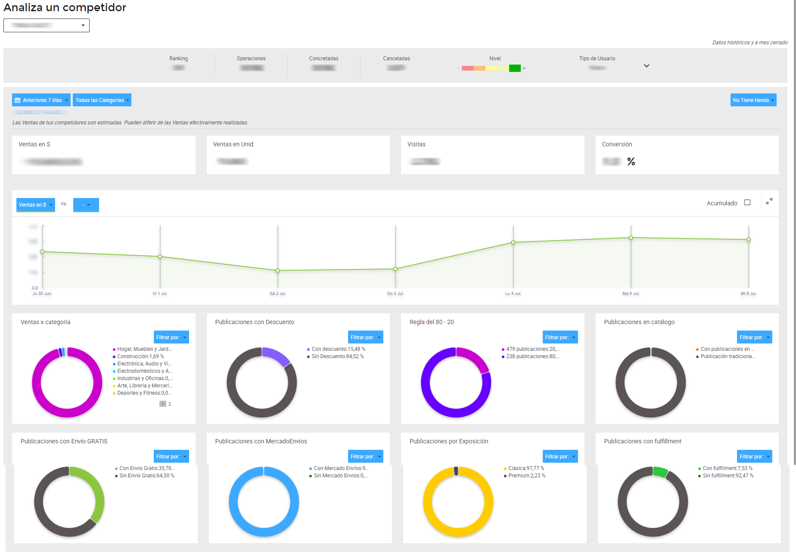Click Con Mercado Envíos legend entry

(339, 468)
